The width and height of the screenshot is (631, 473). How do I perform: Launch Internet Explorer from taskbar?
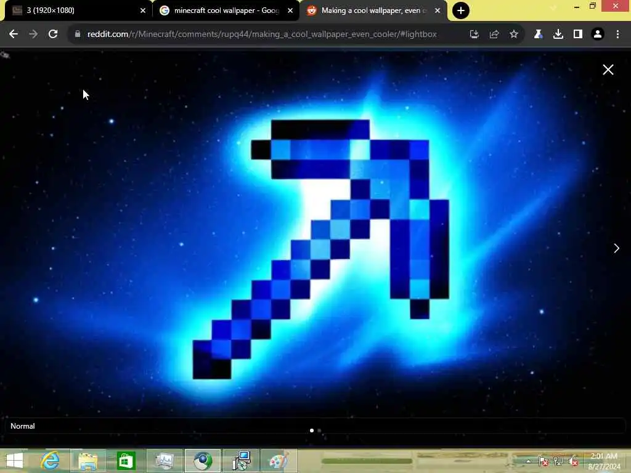(51, 461)
